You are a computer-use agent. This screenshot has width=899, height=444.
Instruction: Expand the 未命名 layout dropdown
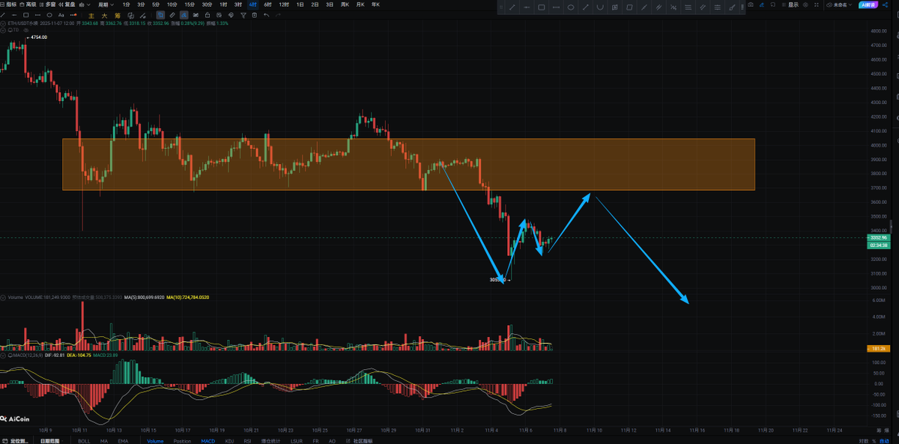840,4
